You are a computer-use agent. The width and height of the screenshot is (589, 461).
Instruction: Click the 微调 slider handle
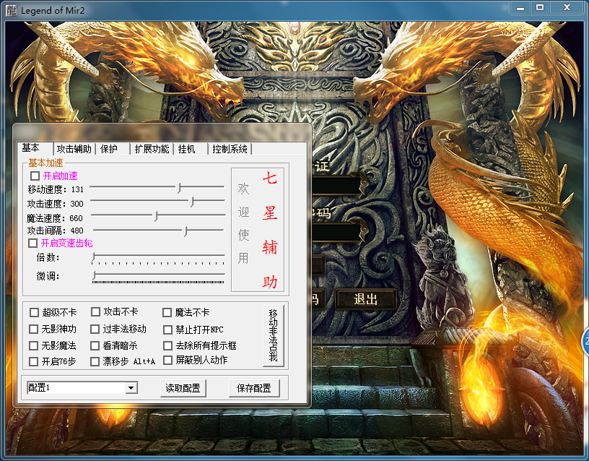pyautogui.click(x=94, y=275)
